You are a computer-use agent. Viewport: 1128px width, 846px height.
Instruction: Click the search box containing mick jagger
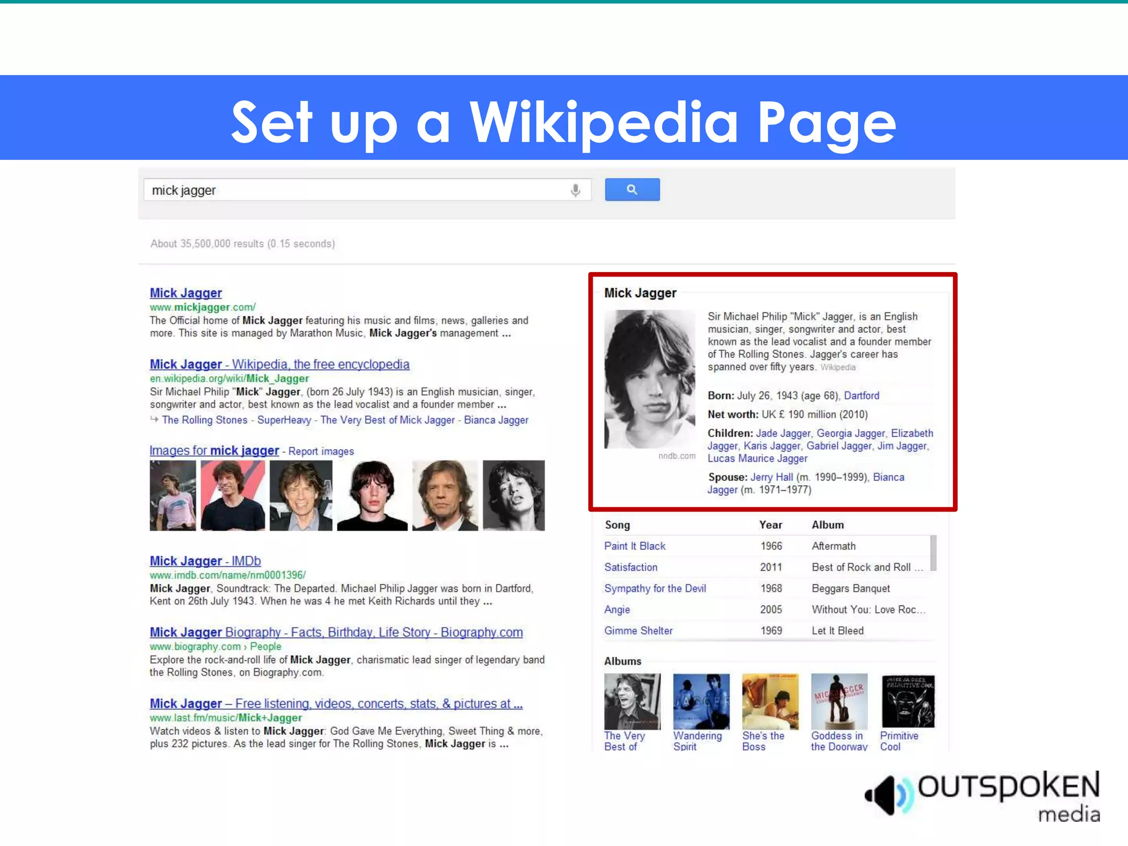pyautogui.click(x=367, y=190)
